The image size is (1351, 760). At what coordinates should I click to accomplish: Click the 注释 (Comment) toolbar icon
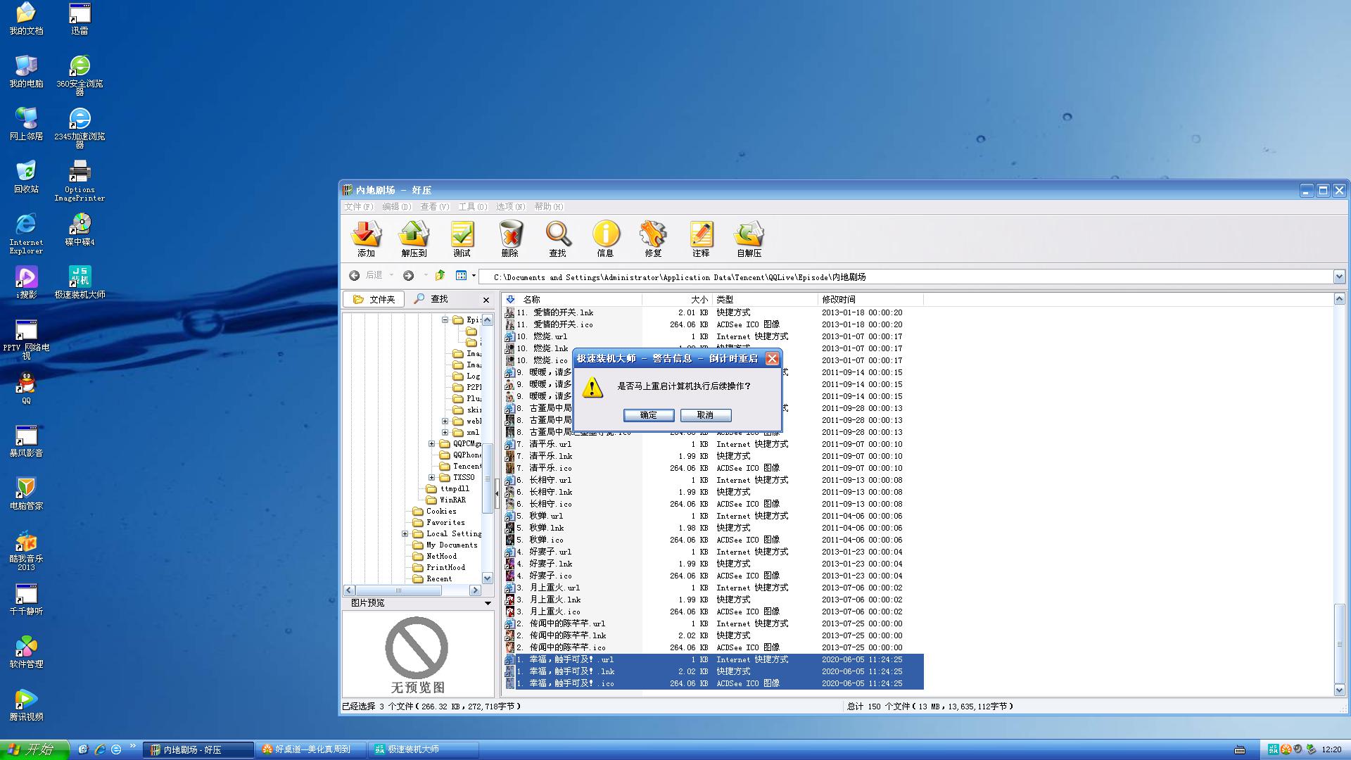[701, 238]
